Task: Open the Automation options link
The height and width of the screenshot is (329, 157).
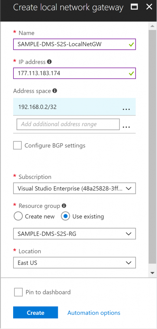Action: [x=94, y=313]
